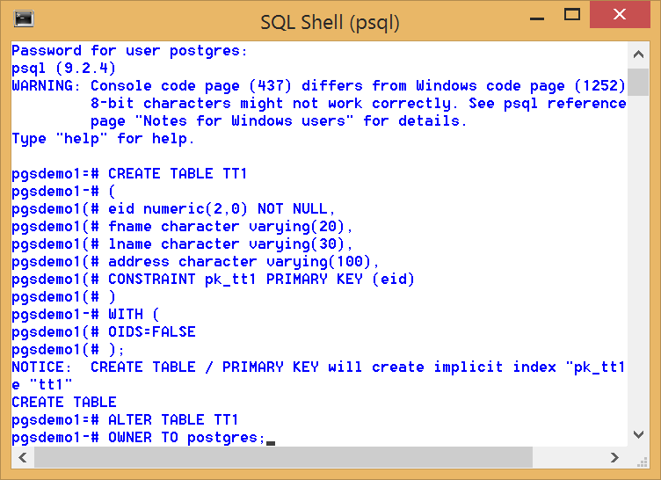Click the NOTICE implicit index message line
Image resolution: width=661 pixels, height=480 pixels.
[318, 367]
